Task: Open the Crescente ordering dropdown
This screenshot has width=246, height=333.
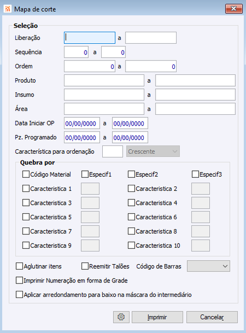Action: (x=153, y=152)
